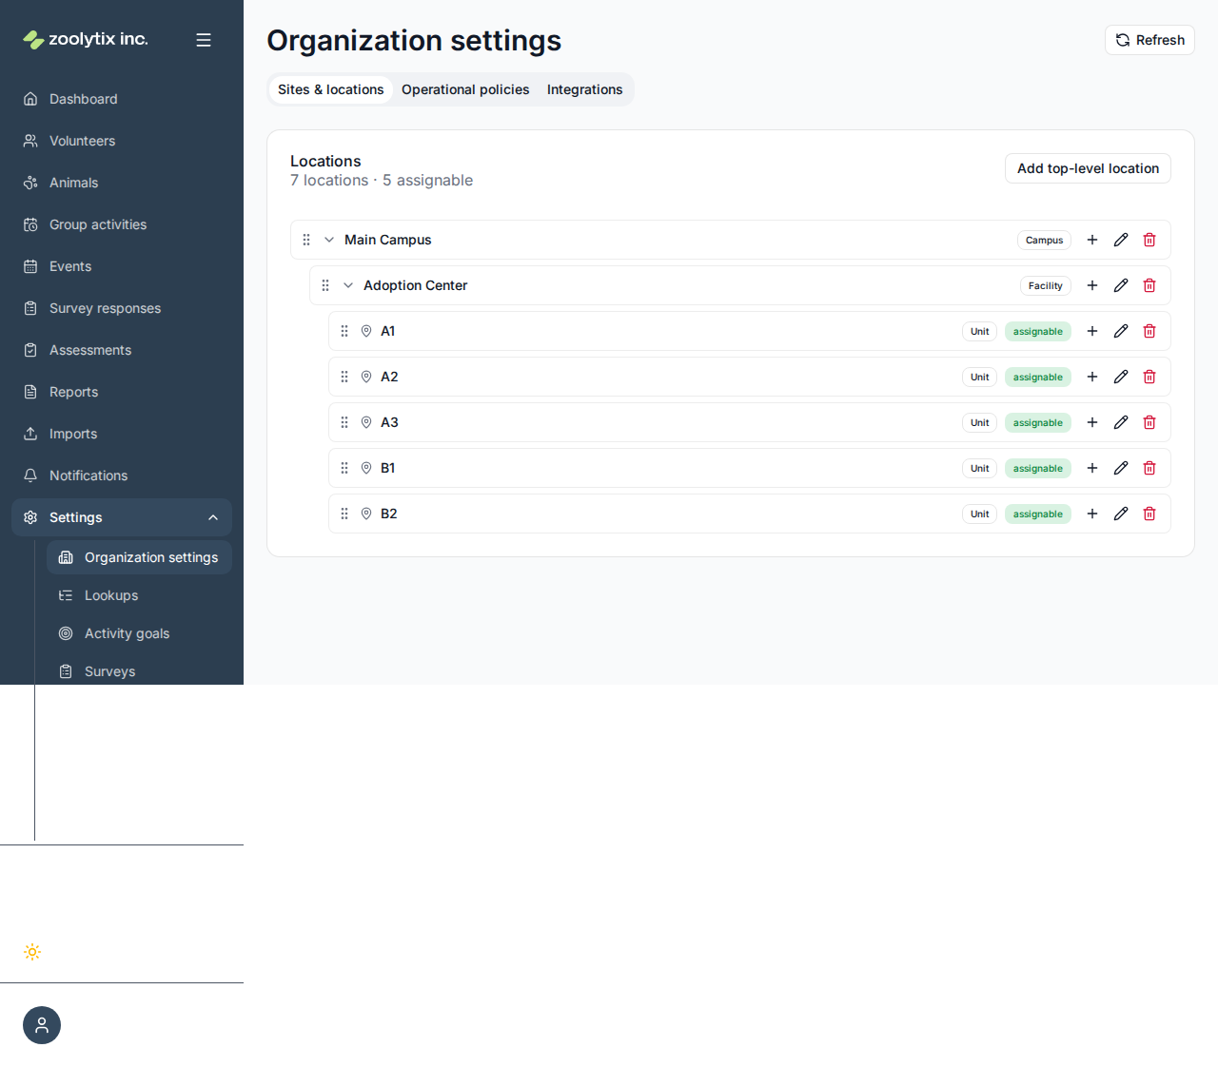Image resolution: width=1218 pixels, height=1067 pixels.
Task: Open Volunteers from the sidebar
Action: pyautogui.click(x=122, y=141)
